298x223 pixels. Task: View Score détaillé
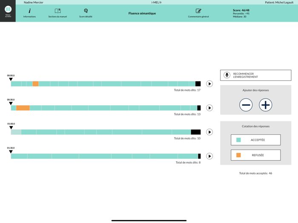pyautogui.click(x=86, y=13)
